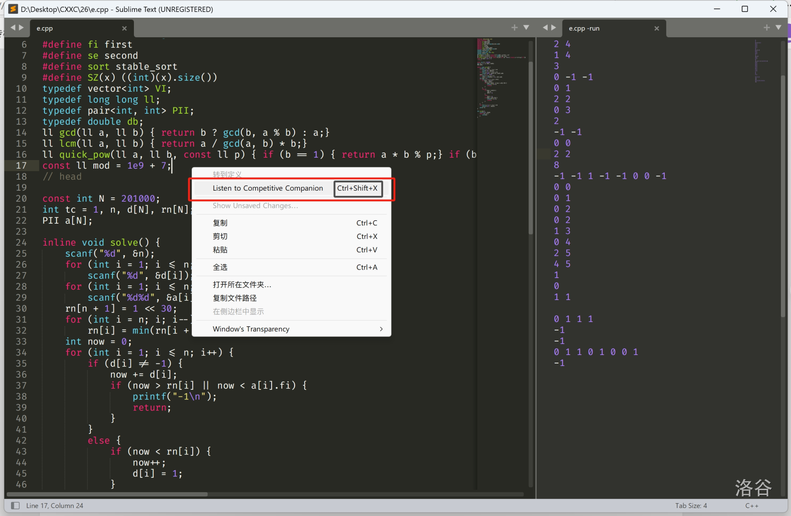This screenshot has height=516, width=791.
Task: Open the Tab Size: 4 menu
Action: click(691, 505)
